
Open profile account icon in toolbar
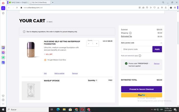point(166,8)
